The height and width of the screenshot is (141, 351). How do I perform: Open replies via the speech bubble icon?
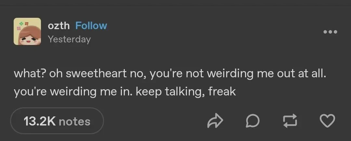(x=253, y=121)
